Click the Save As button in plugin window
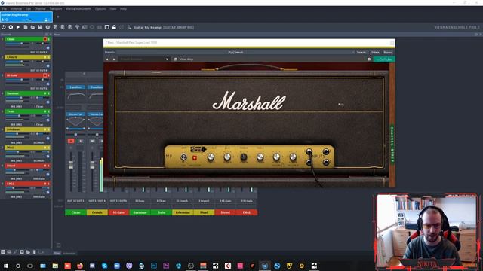Image resolution: width=483 pixels, height=271 pixels. coord(361,53)
